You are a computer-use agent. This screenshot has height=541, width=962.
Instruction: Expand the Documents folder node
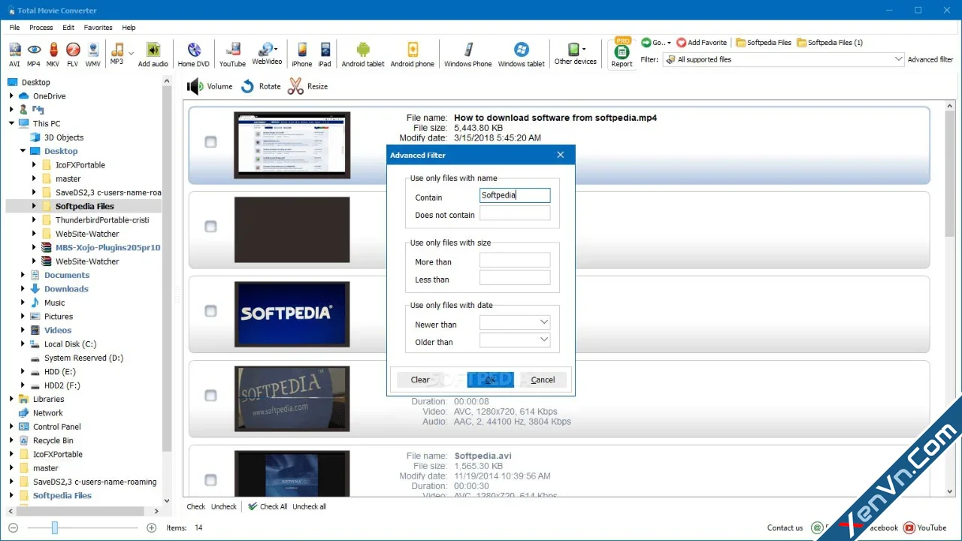[23, 275]
